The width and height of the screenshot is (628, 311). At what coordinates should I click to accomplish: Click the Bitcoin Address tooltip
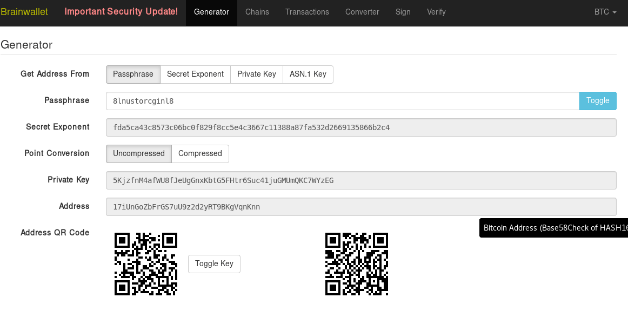coord(554,228)
